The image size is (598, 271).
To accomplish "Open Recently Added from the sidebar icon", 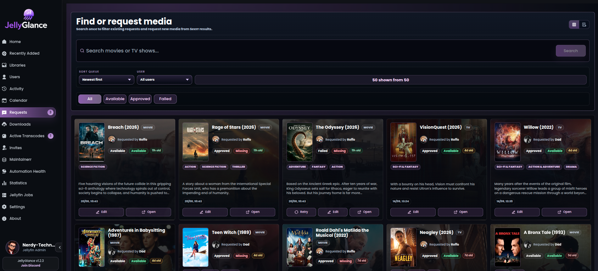I will [x=4, y=53].
